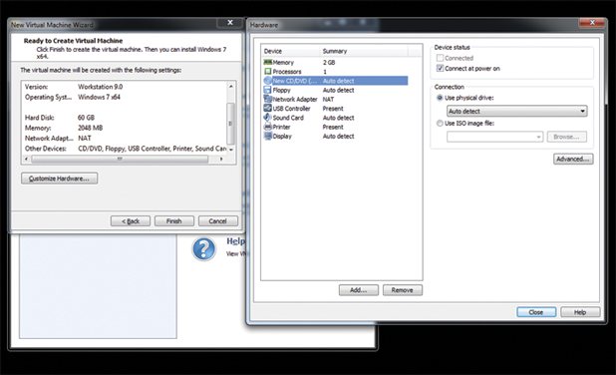This screenshot has width=616, height=375.
Task: Select the New CD/DVD disc icon
Action: click(x=268, y=81)
